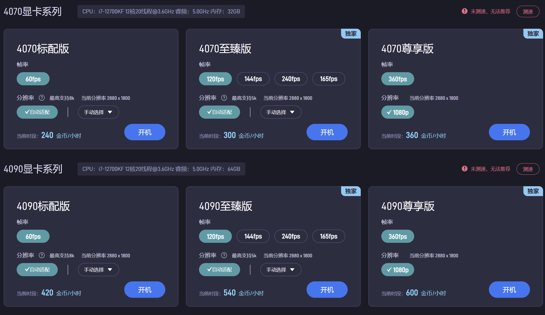The height and width of the screenshot is (315, 545).
Task: Click resolution help icon on 4090至臻版 card
Action: (x=224, y=255)
